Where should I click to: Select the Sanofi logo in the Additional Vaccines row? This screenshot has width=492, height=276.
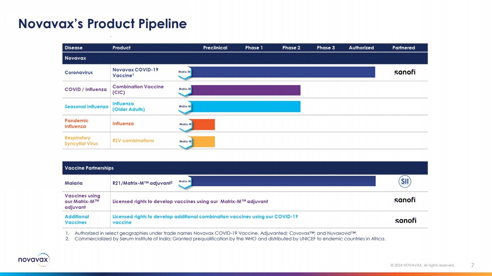(406, 220)
